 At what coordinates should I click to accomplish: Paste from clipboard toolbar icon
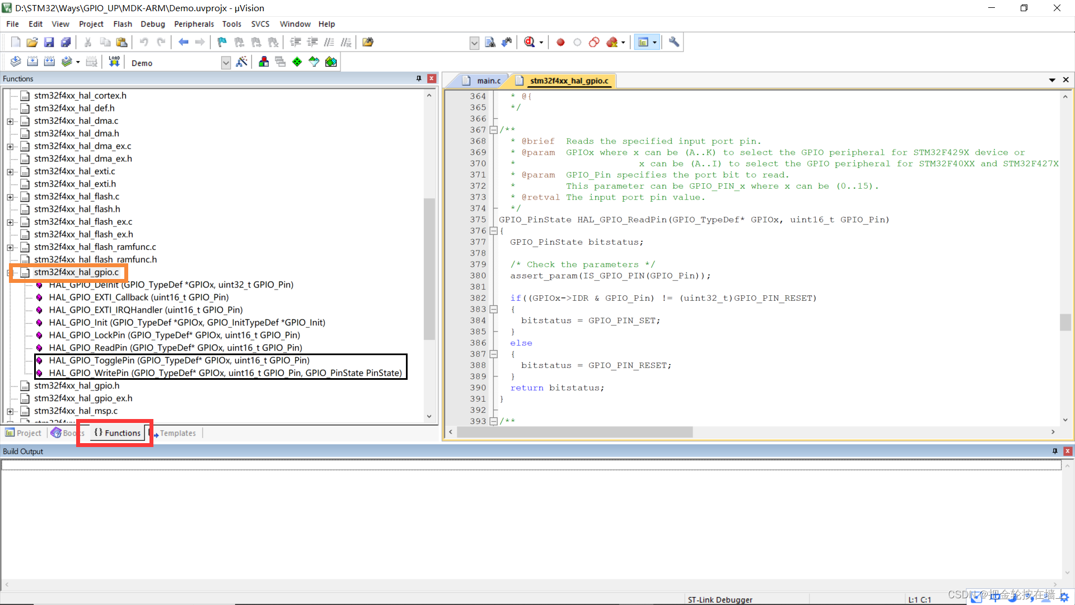[x=121, y=42]
